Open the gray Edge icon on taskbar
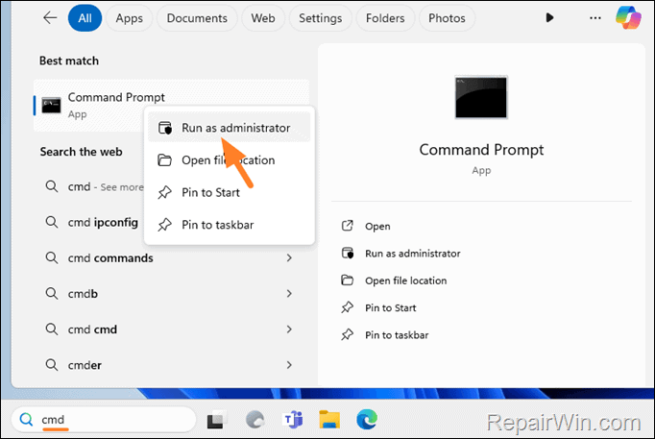Image resolution: width=655 pixels, height=439 pixels. (255, 420)
